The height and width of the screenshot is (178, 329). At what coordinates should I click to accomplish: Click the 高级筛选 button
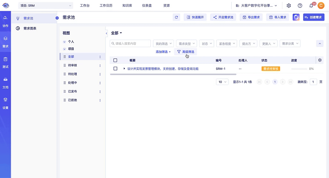tap(186, 52)
